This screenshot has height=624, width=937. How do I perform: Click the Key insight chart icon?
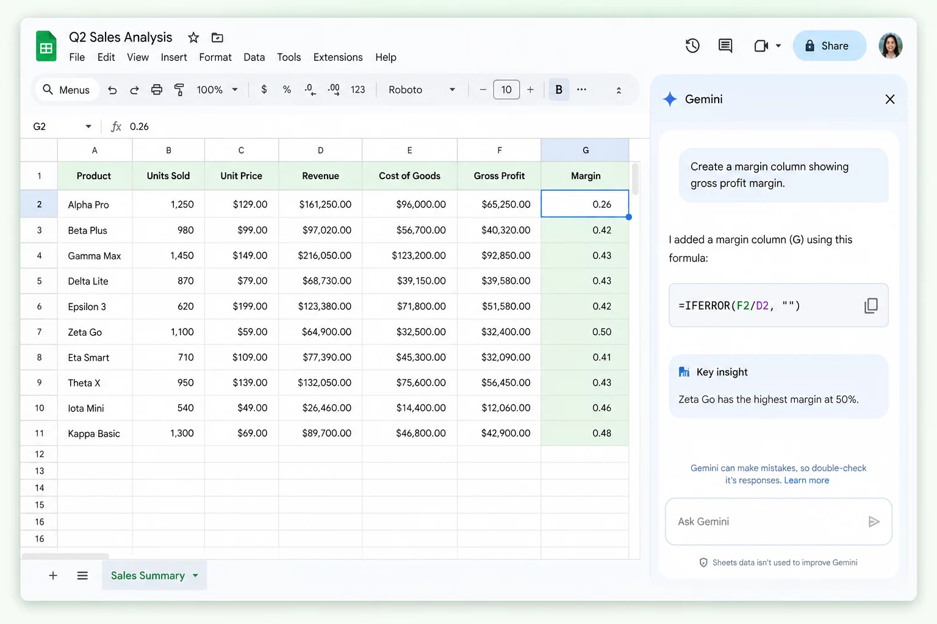tap(684, 372)
